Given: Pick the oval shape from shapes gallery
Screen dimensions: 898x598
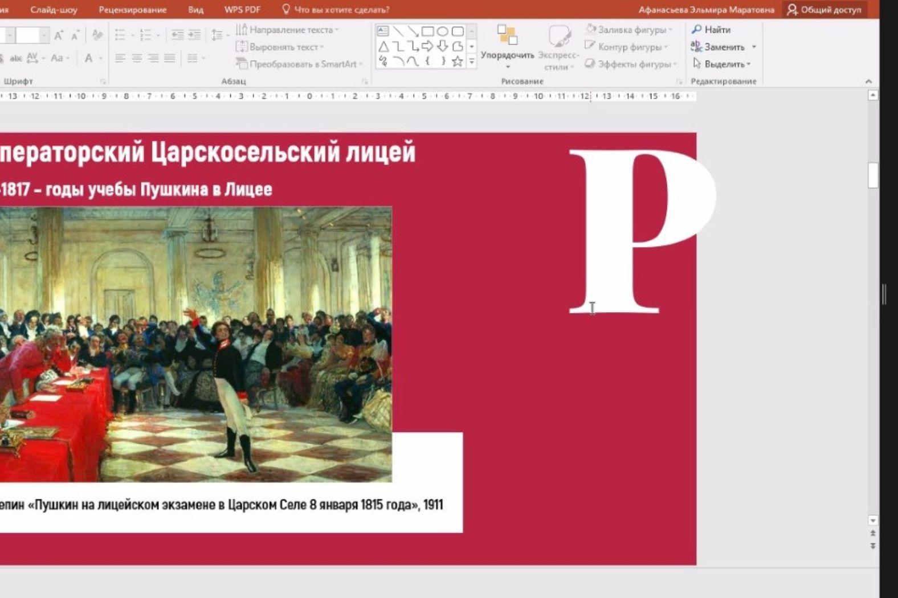Looking at the screenshot, I should point(442,31).
